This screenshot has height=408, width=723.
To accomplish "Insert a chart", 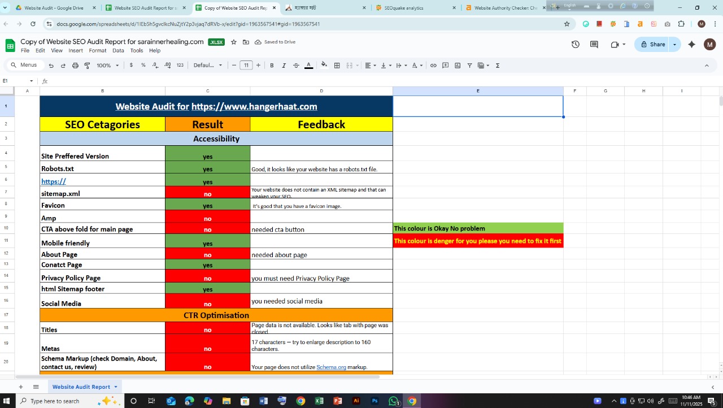I will (x=458, y=65).
